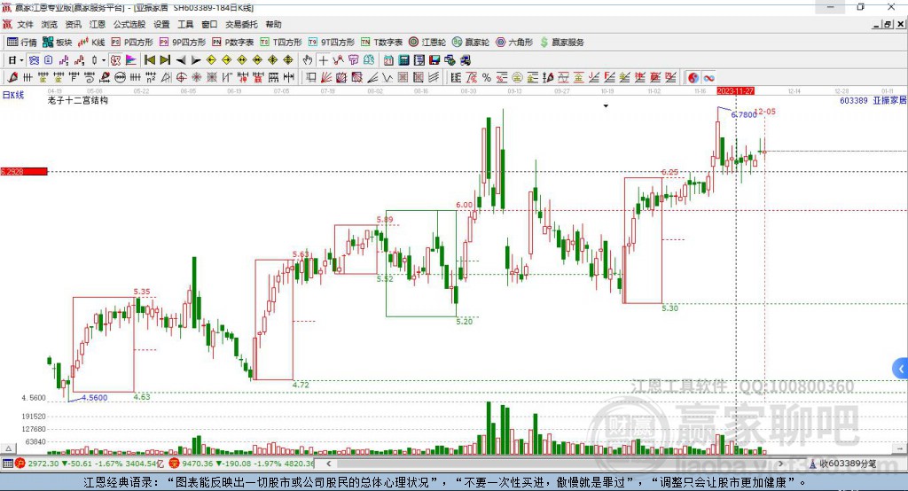908x491 pixels.
Task: Select the Gann fan lines tool
Action: (x=325, y=77)
